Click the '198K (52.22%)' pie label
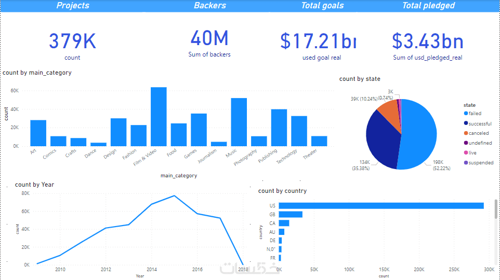The height and width of the screenshot is (280, 500). [x=441, y=165]
